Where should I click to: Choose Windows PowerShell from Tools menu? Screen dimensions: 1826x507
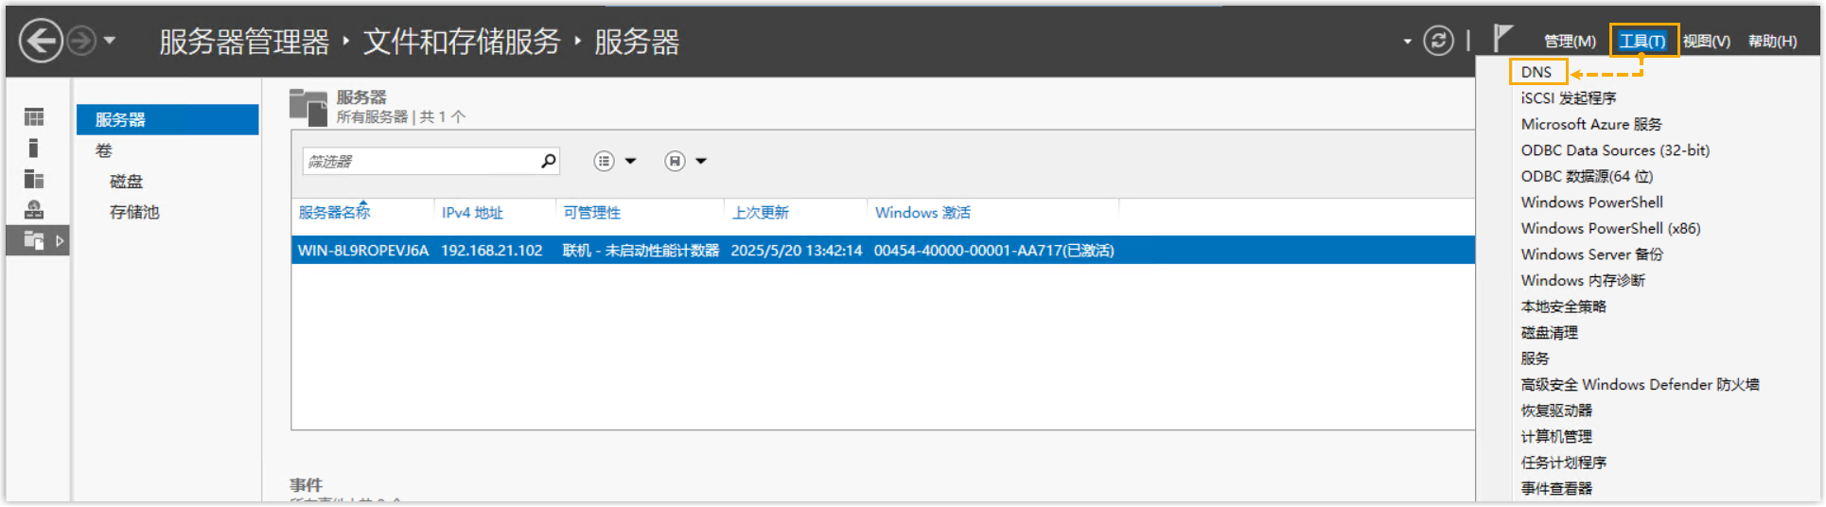(x=1591, y=202)
